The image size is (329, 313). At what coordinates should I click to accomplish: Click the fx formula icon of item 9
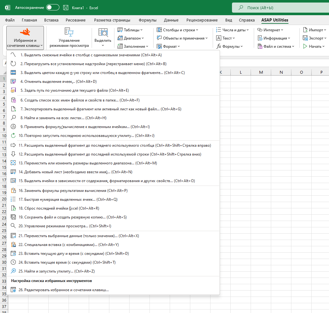[13, 126]
